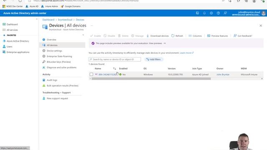267x150 pixels.
Task: Open the feedback icon in header
Action: (x=225, y=13)
